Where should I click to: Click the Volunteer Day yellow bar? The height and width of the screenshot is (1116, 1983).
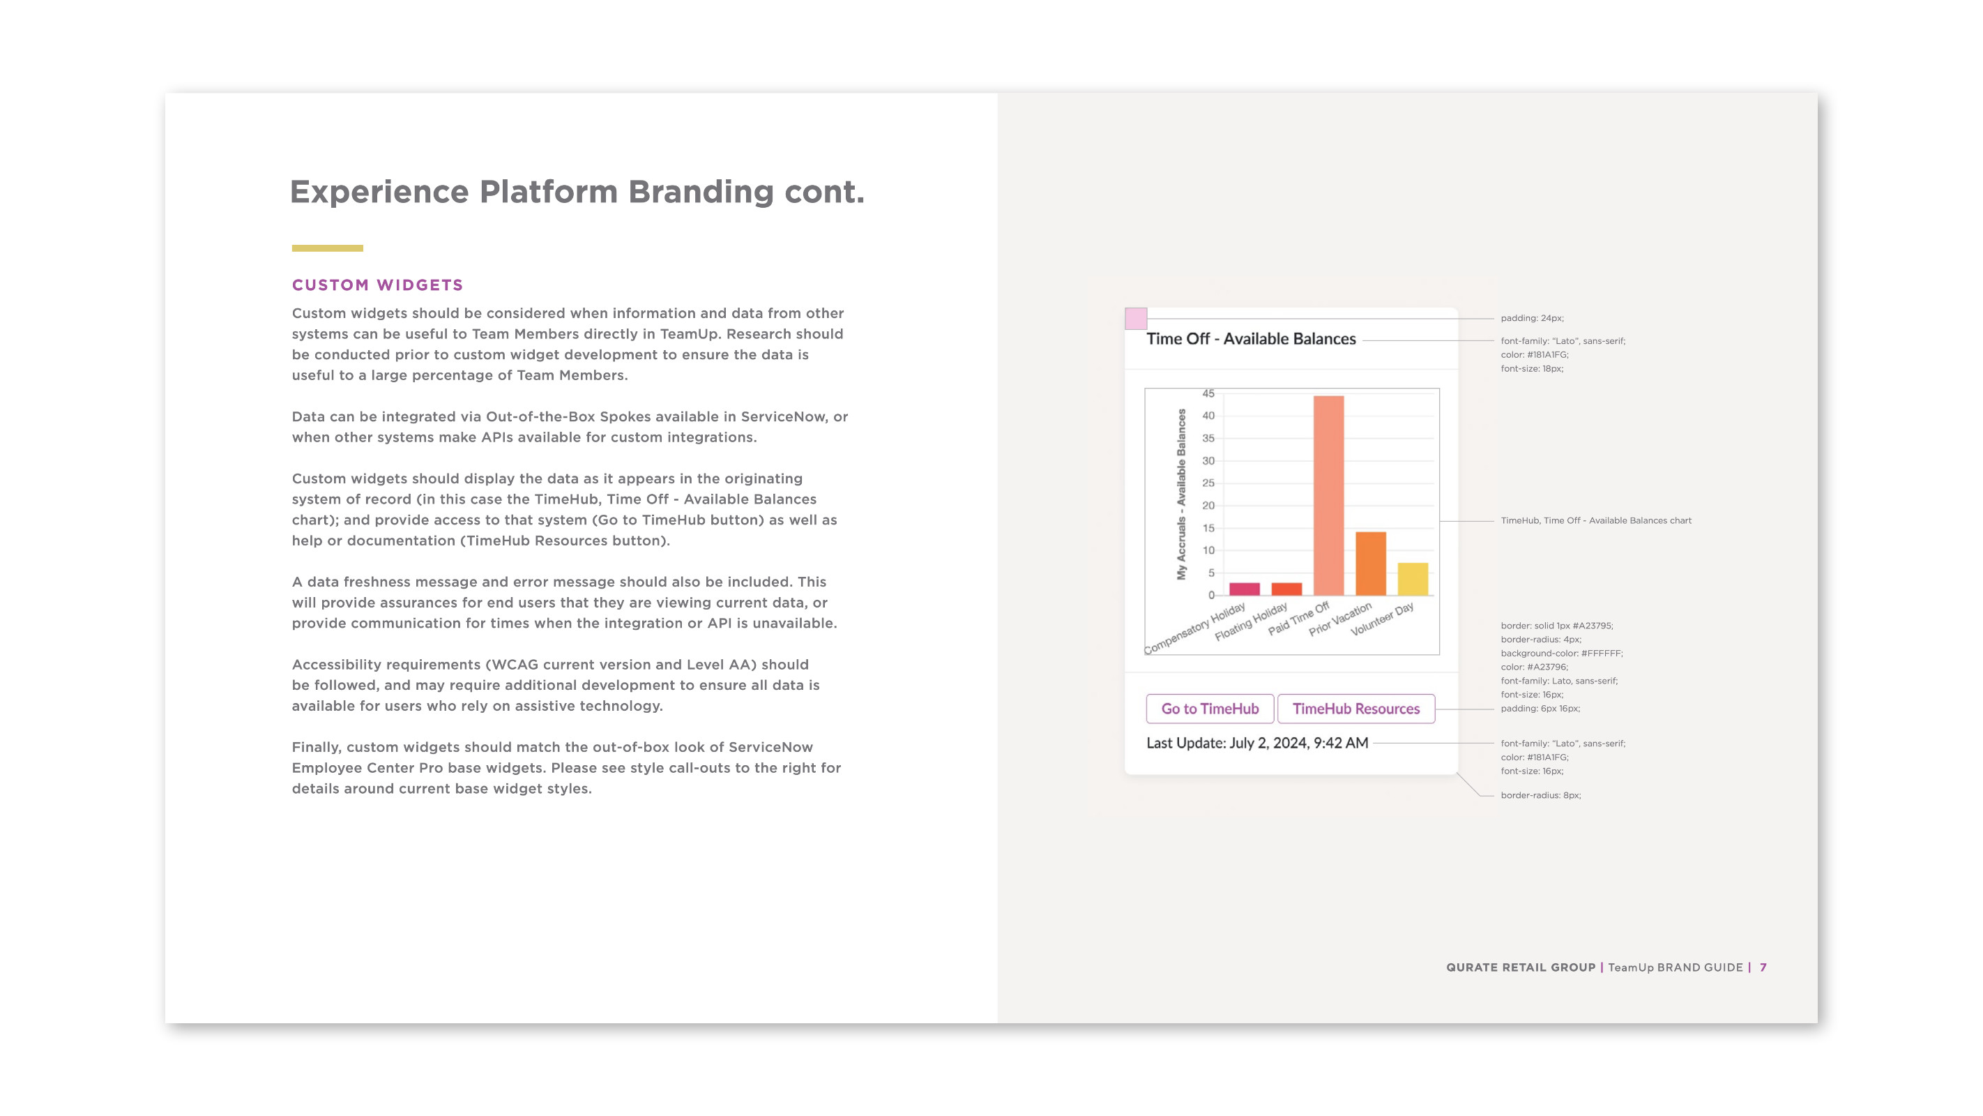point(1413,579)
